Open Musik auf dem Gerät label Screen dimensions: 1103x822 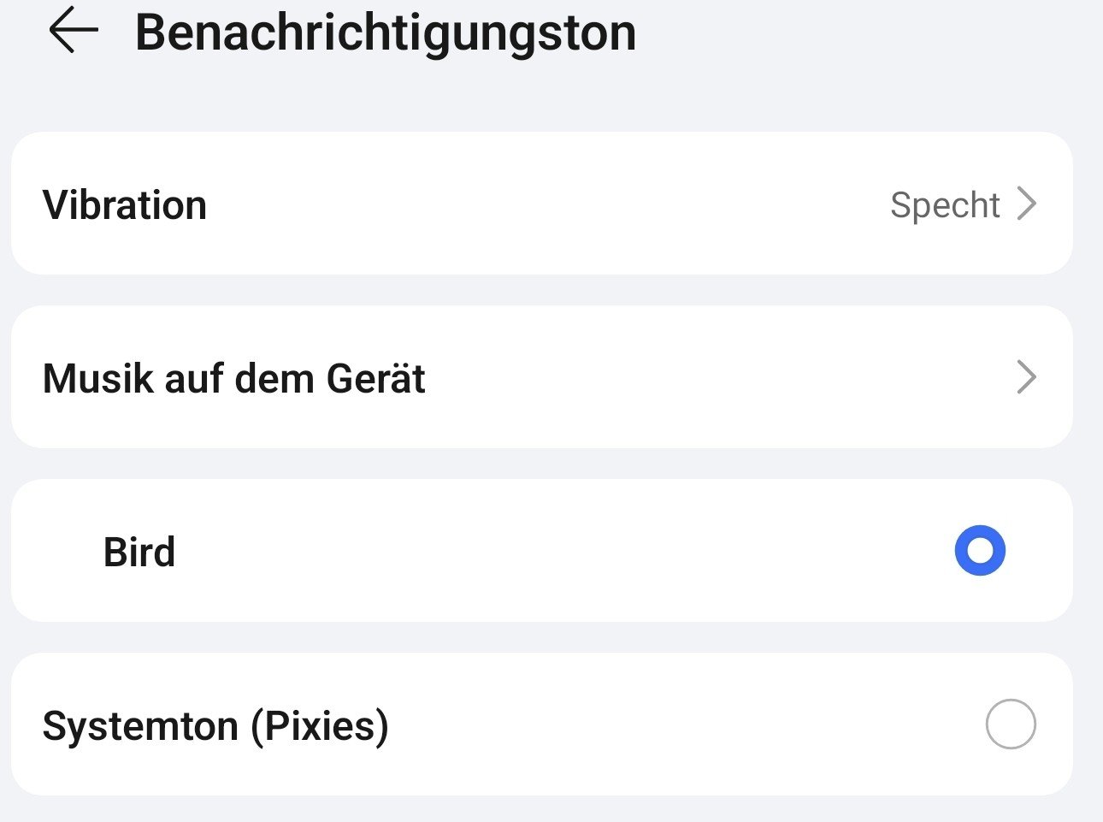[x=233, y=378]
